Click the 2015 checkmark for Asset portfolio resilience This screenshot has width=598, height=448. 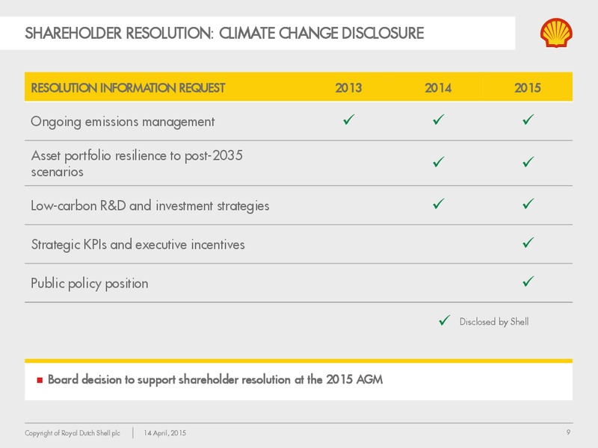[528, 162]
